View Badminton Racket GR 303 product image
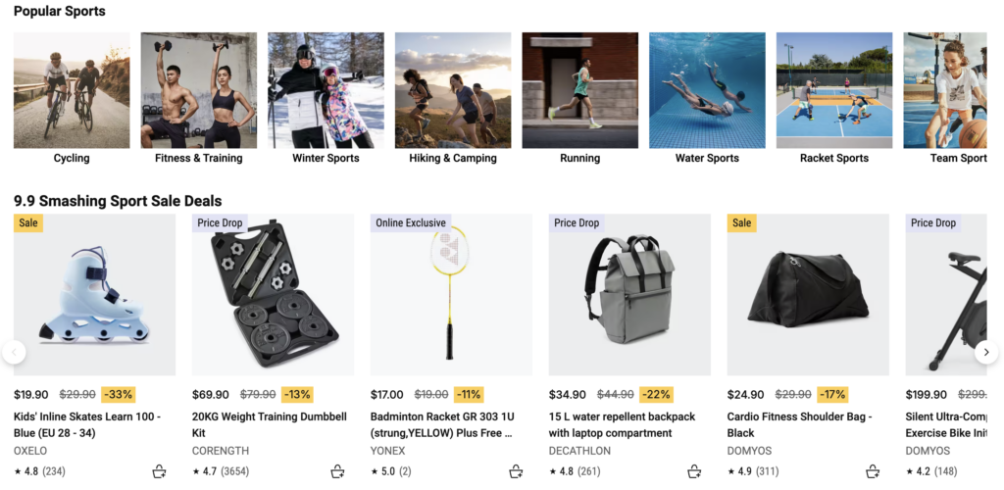Image resolution: width=1004 pixels, height=490 pixels. pos(451,294)
